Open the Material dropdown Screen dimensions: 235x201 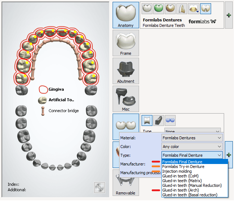pyautogui.click(x=192, y=138)
